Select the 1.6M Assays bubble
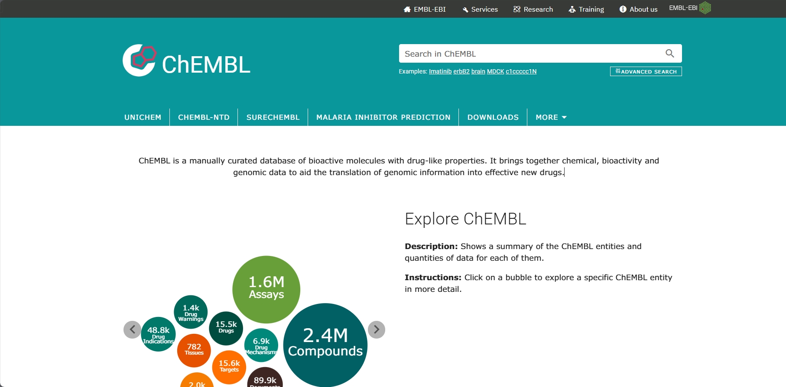The image size is (786, 387). [266, 289]
